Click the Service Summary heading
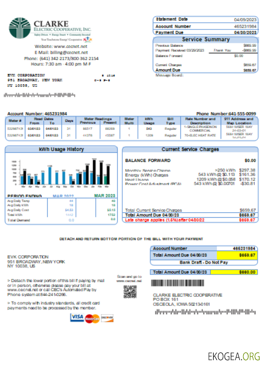264x367 pixels. pyautogui.click(x=206, y=39)
